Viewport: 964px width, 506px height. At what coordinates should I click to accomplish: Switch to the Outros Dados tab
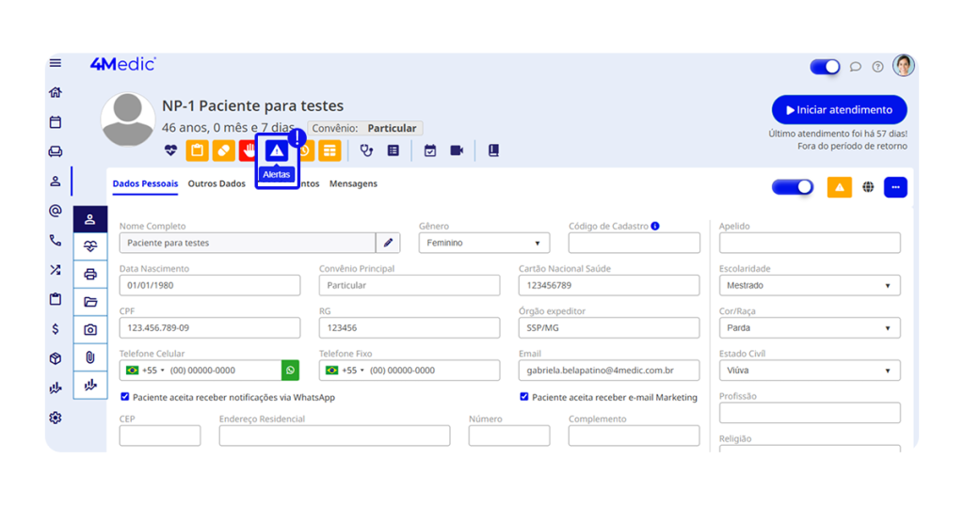pyautogui.click(x=217, y=184)
